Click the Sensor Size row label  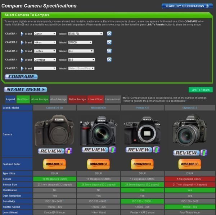coord(17,184)
